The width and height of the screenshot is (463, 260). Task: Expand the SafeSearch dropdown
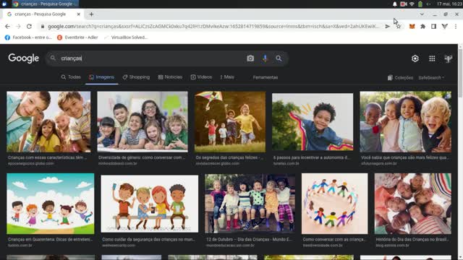click(431, 77)
